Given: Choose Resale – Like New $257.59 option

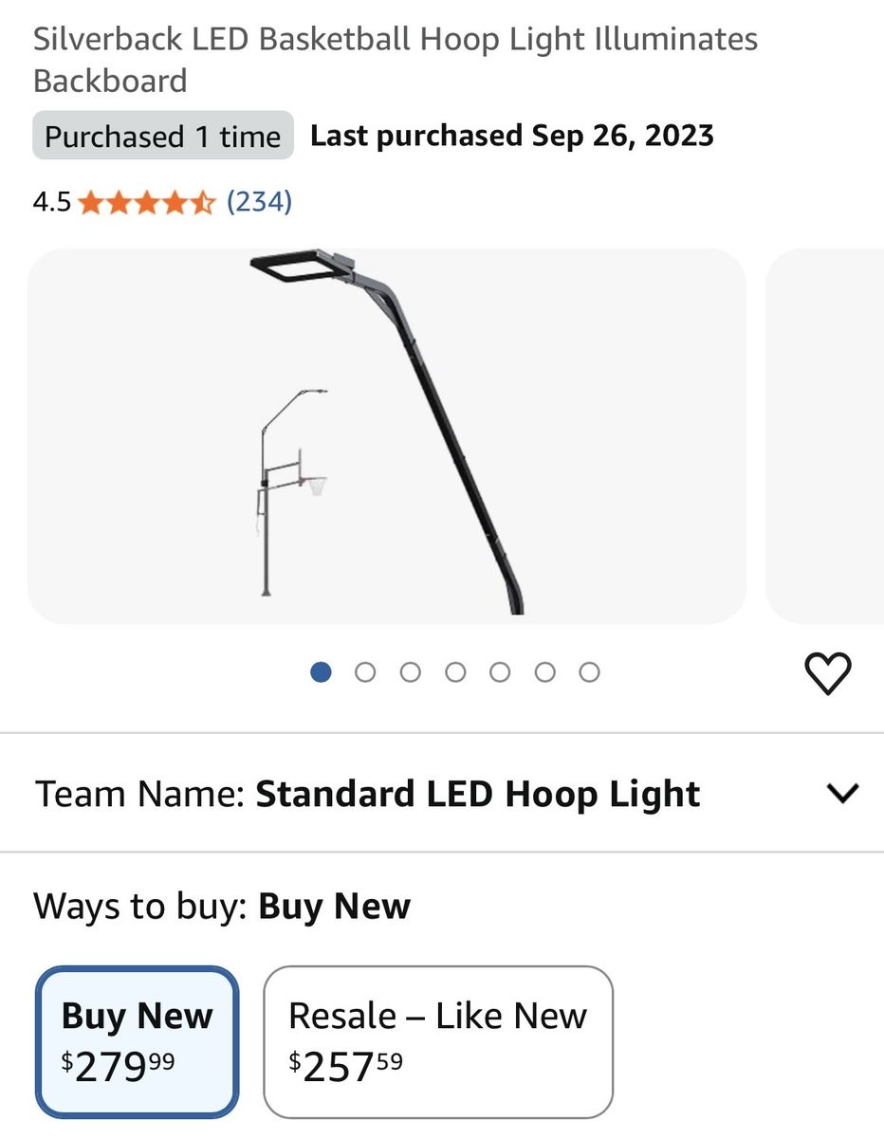Looking at the screenshot, I should coord(438,1041).
